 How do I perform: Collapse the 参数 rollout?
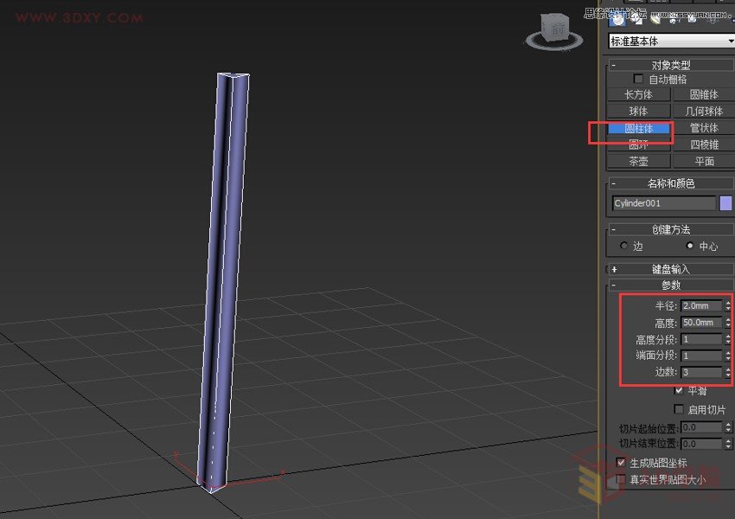pos(668,285)
